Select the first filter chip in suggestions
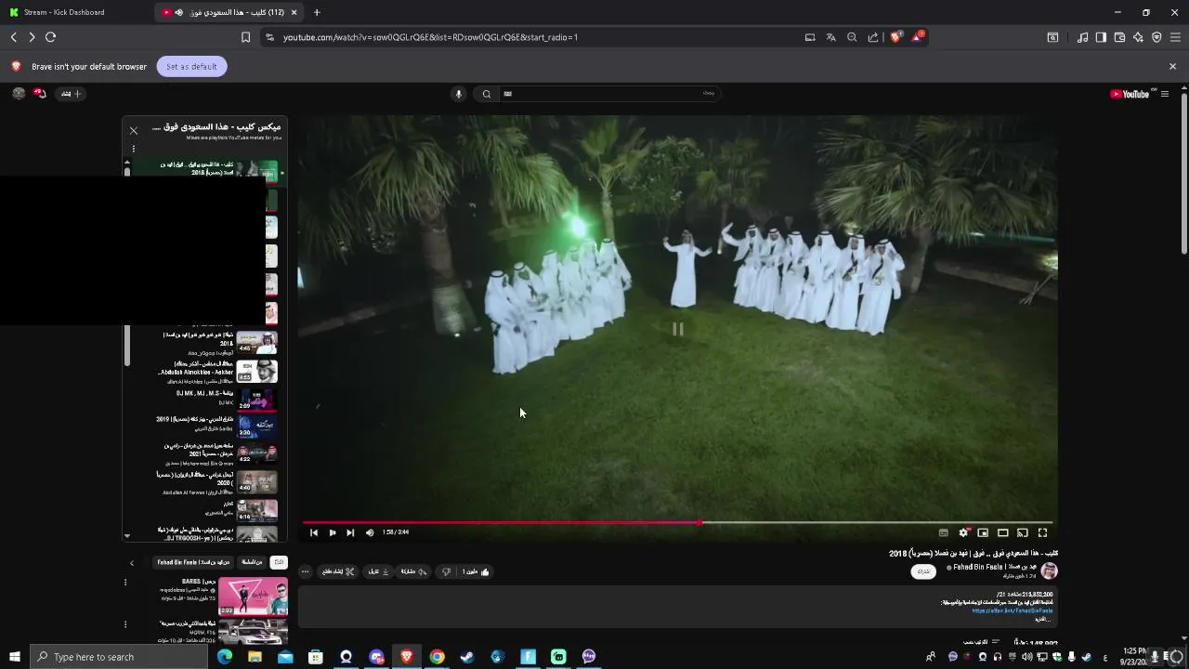Image resolution: width=1189 pixels, height=669 pixels. click(279, 562)
